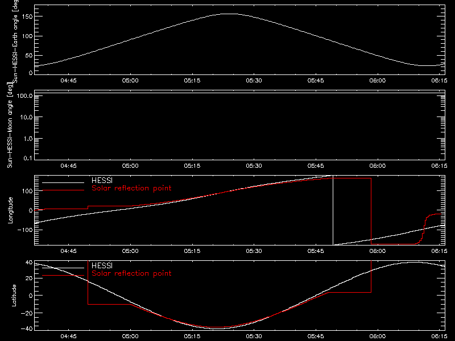Image resolution: width=455 pixels, height=341 pixels.
Task: Click 05:45 label under Latitude plot
Action: (x=316, y=336)
